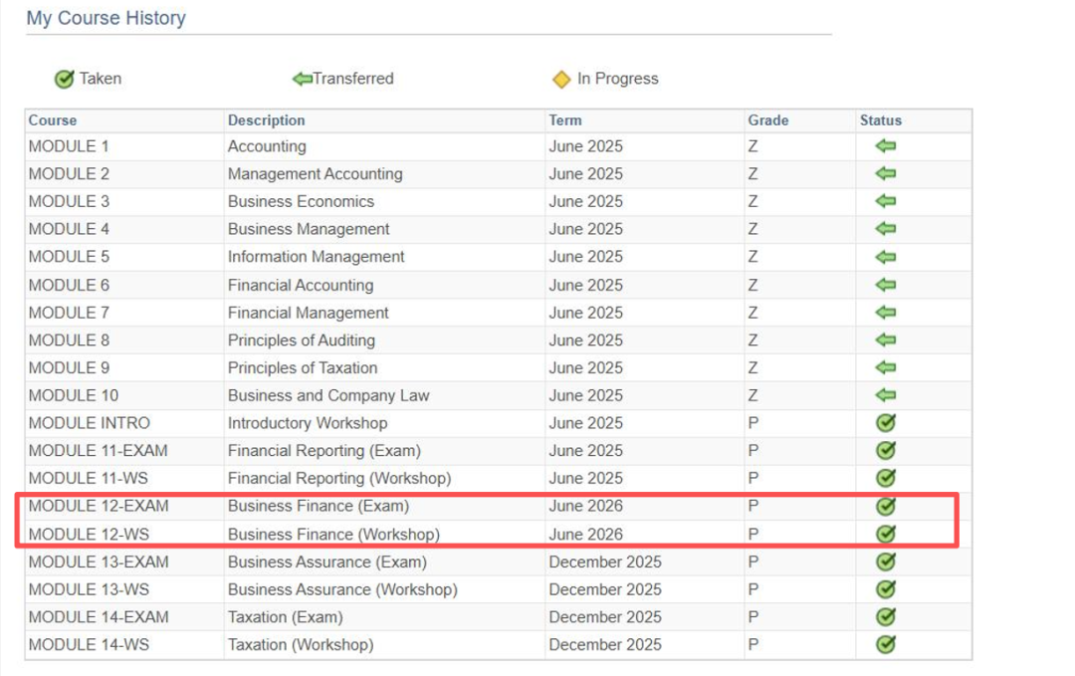Screen dimensions: 1075x676
Task: Click the taken checkmark for MODULE 14-WS
Action: 886,644
